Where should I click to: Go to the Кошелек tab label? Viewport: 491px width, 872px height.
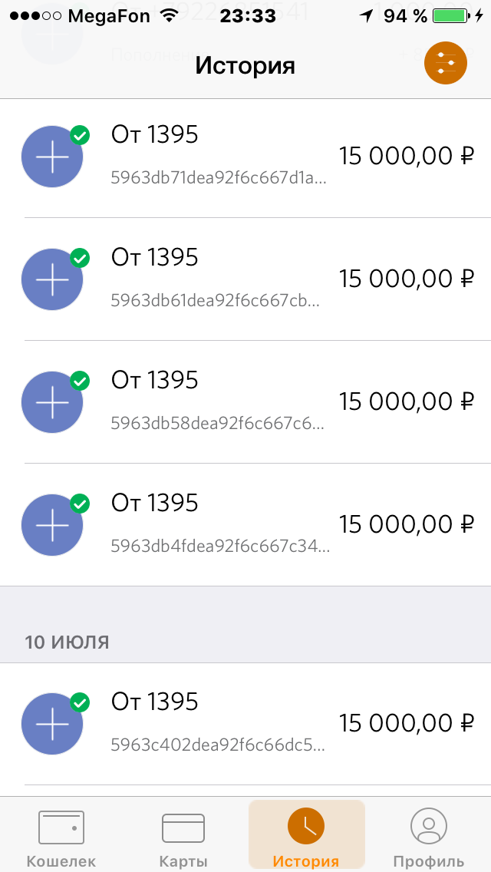pyautogui.click(x=61, y=861)
